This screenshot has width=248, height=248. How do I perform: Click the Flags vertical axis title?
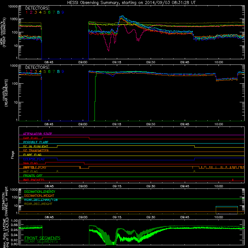pos(13,155)
